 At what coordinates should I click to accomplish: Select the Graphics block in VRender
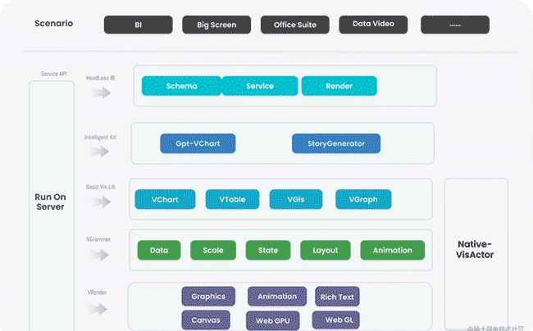[208, 297]
